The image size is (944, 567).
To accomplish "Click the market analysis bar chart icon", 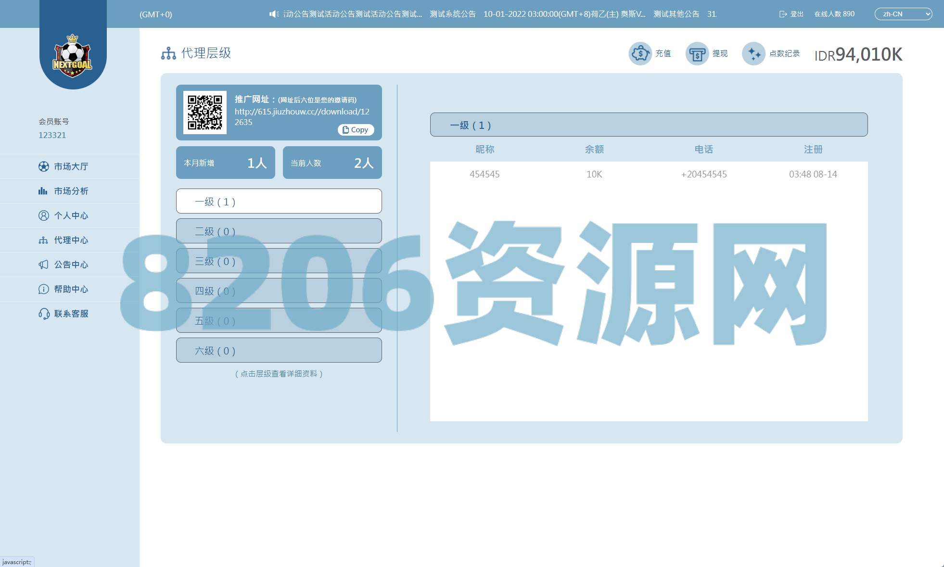I will pyautogui.click(x=43, y=191).
